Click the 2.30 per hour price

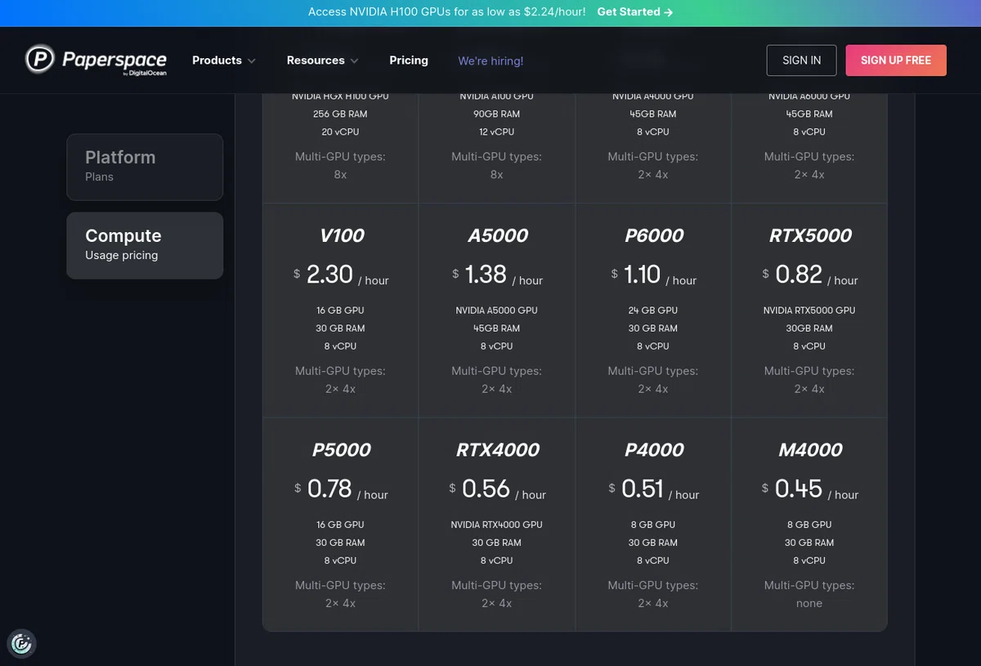pos(341,275)
